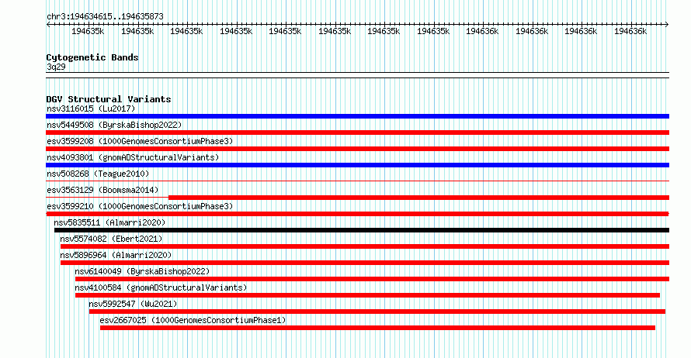The width and height of the screenshot is (691, 358).
Task: Open nsv4100584 (gnomADStructuralVariants) label
Action: (161, 287)
